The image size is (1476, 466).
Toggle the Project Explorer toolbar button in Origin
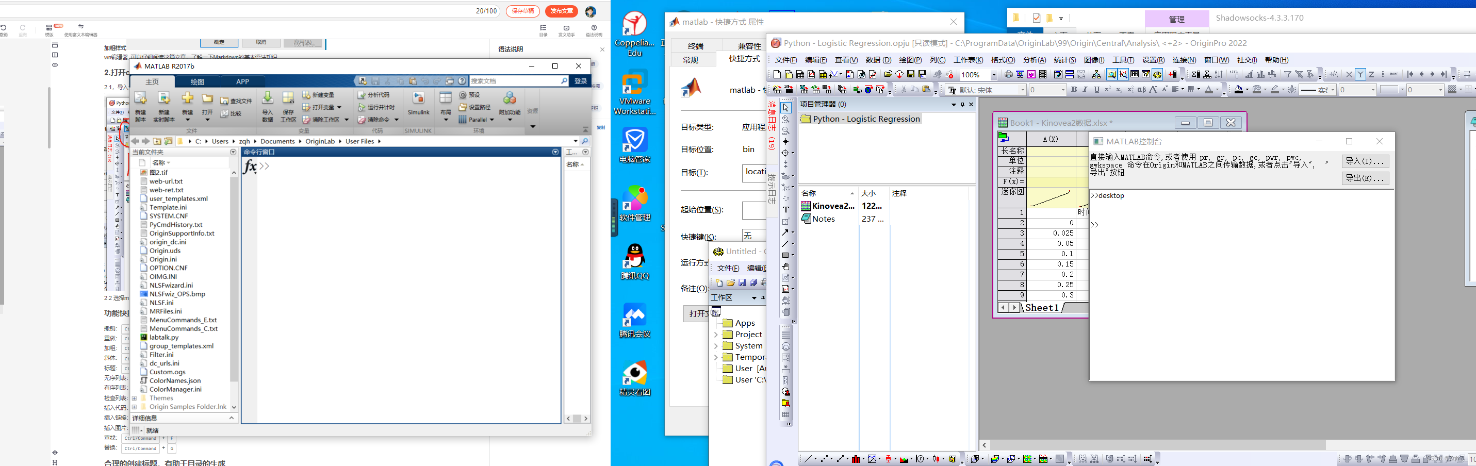[x=1111, y=74]
